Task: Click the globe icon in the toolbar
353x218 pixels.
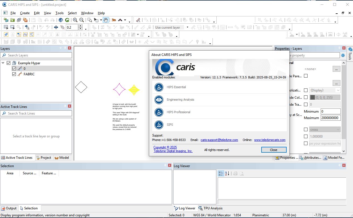Action: point(61,20)
